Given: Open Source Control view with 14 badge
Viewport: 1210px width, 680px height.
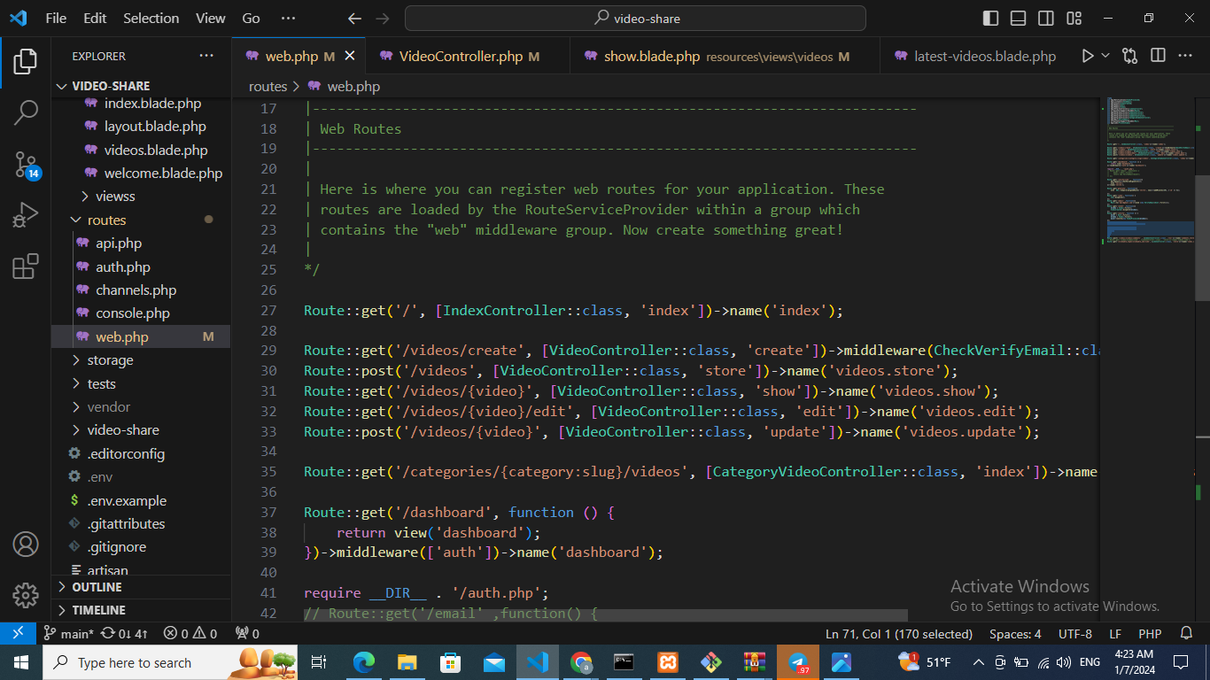Looking at the screenshot, I should (x=26, y=164).
